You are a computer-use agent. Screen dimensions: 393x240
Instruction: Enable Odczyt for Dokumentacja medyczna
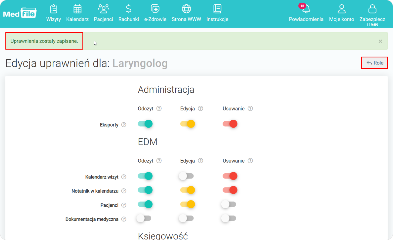144,218
